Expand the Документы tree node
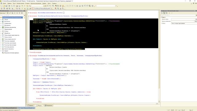Screen dimensions: 197x111 tap(1, 25)
